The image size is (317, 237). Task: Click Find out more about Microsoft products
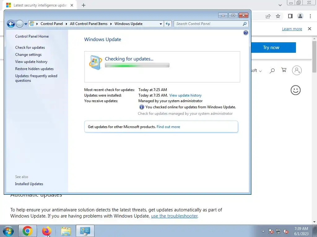[x=168, y=127]
